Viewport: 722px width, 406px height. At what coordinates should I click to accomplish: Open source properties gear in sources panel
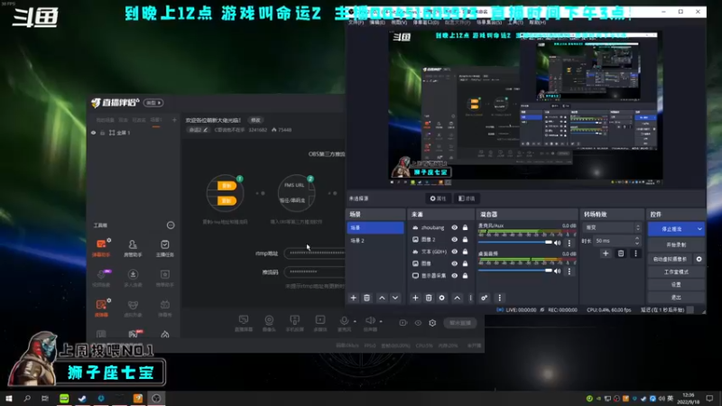click(x=441, y=298)
